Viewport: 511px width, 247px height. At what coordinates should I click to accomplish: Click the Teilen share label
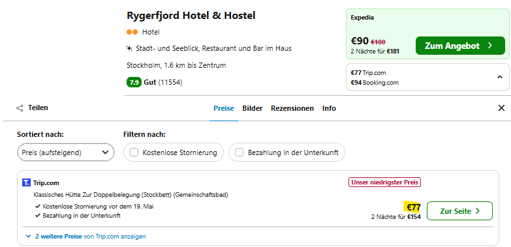[38, 108]
